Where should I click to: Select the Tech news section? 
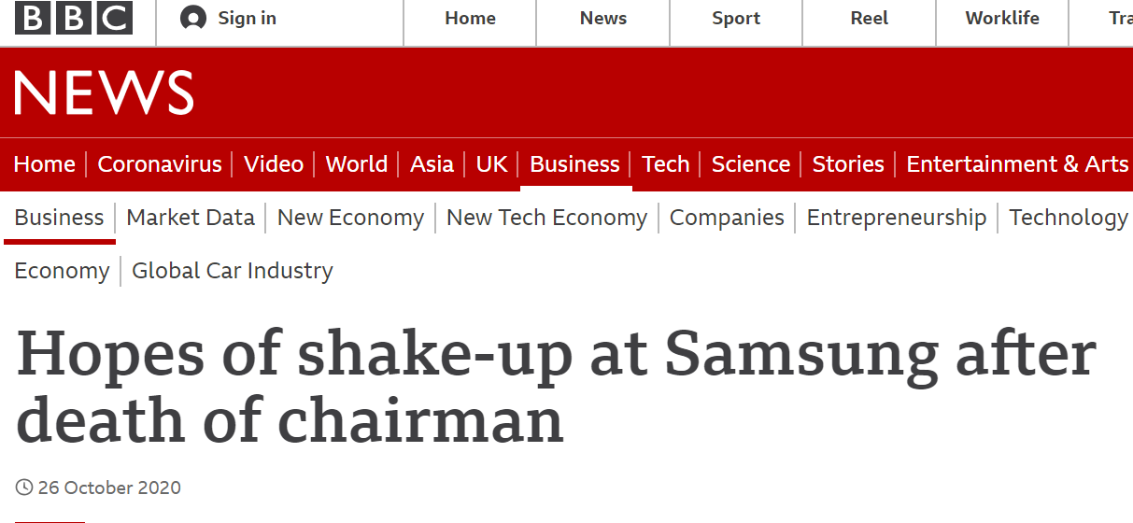coord(665,164)
